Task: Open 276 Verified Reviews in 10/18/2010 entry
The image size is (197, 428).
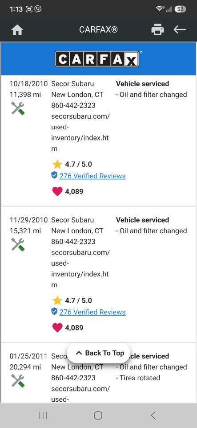Action: click(x=92, y=176)
